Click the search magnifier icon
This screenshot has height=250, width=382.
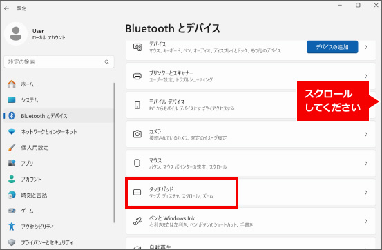(x=107, y=62)
